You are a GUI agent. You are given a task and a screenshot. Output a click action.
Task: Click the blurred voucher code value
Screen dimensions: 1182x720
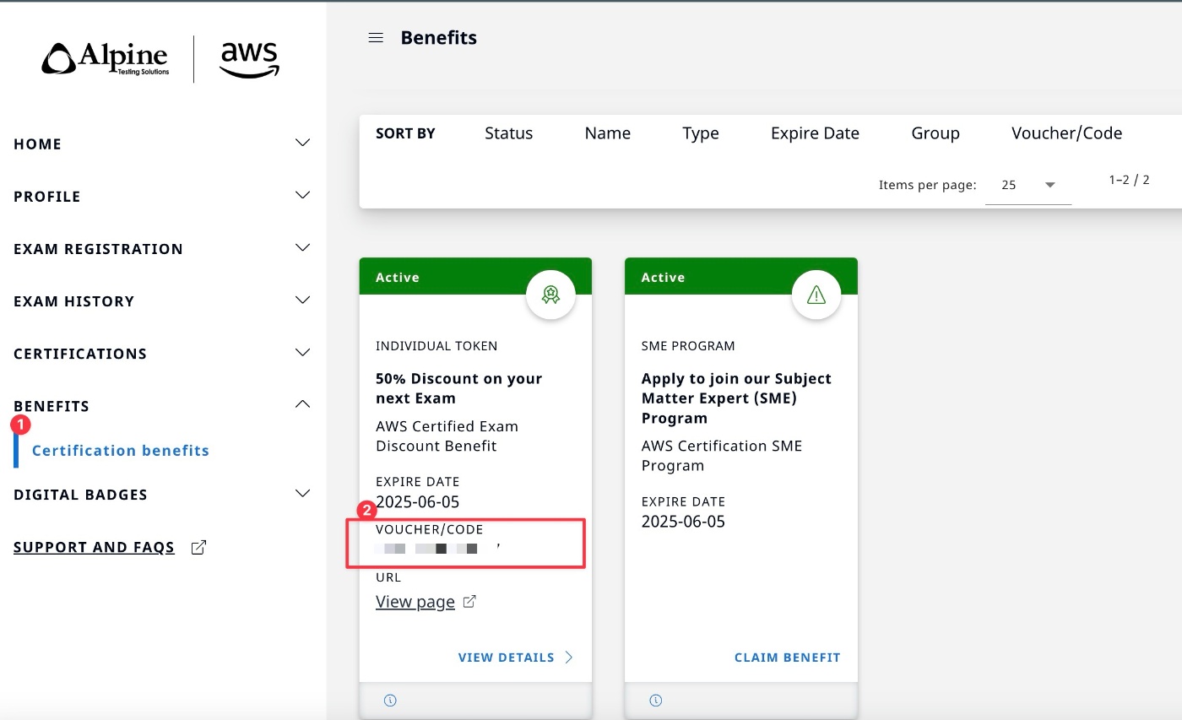(439, 549)
